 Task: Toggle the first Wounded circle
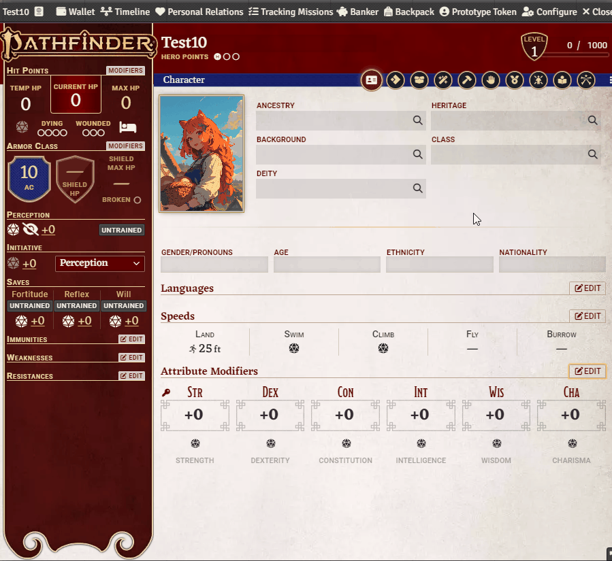86,133
